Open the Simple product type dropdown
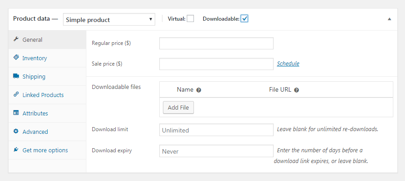 tap(110, 19)
